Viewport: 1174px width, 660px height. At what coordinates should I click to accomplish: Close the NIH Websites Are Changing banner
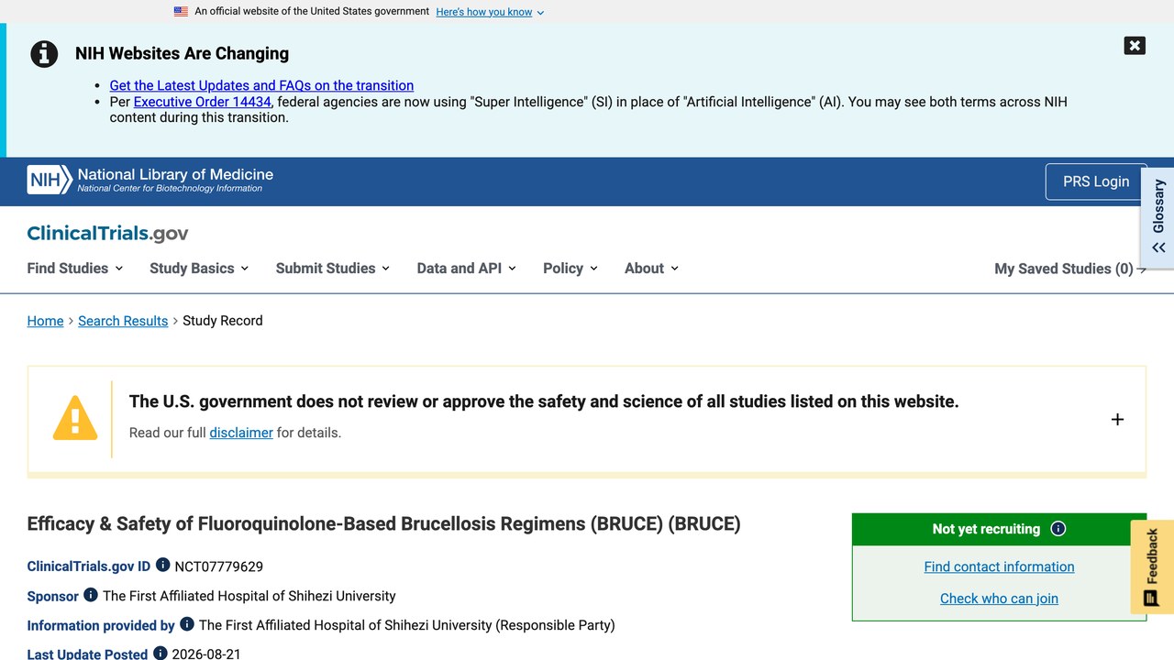1135,45
